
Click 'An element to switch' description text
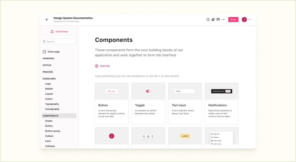point(146,112)
